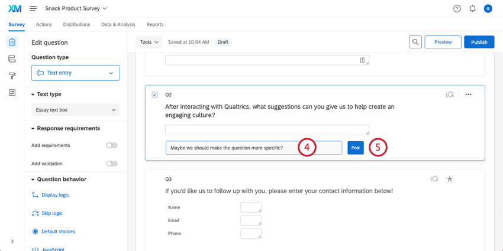Expand the Tools dropdown menu
The width and height of the screenshot is (503, 251).
pos(149,42)
